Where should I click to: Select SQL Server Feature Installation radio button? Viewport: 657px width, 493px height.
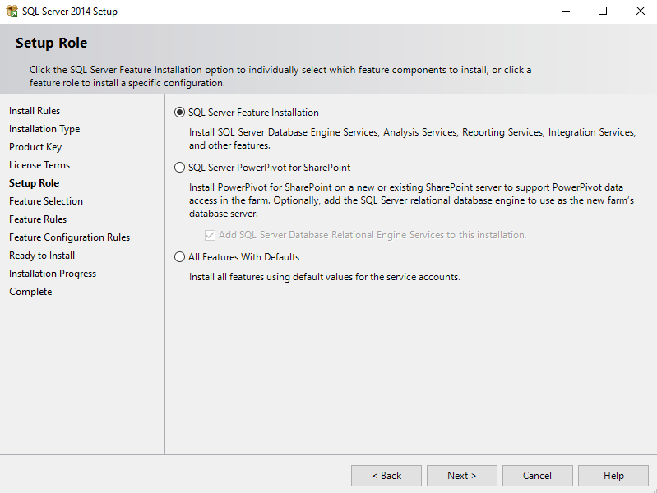click(179, 113)
